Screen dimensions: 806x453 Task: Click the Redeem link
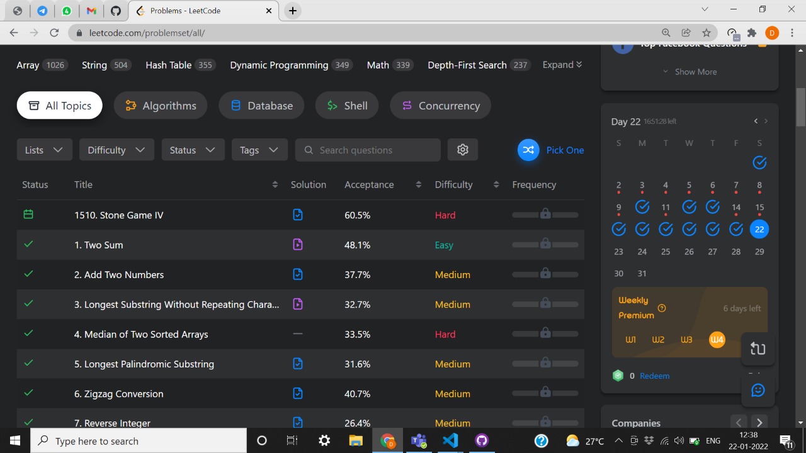click(655, 376)
